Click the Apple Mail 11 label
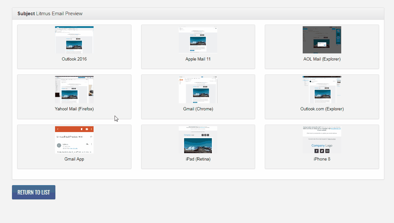394x223 pixels. [198, 59]
